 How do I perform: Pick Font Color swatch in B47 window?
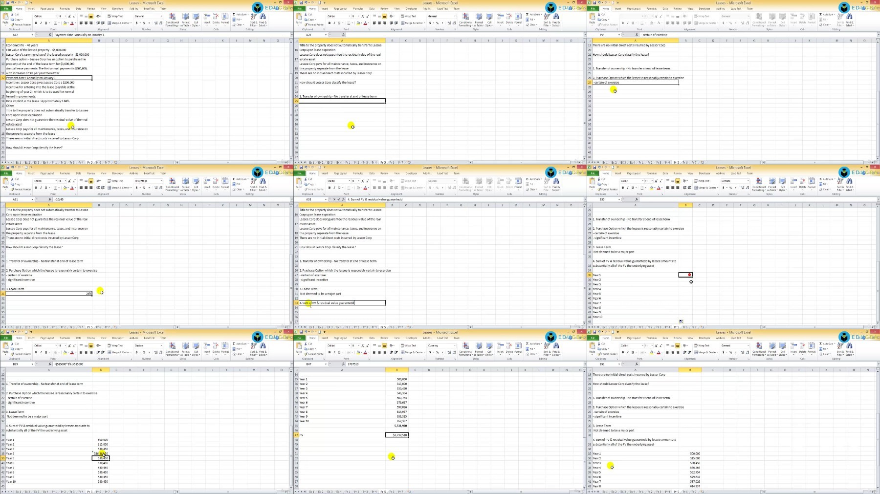click(365, 352)
